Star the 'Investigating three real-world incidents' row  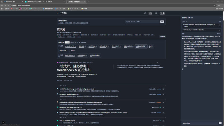[164, 102]
